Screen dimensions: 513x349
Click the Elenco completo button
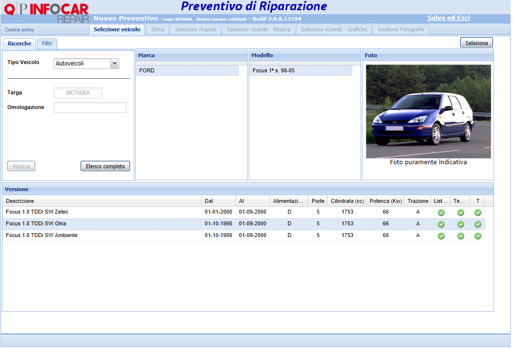click(105, 166)
